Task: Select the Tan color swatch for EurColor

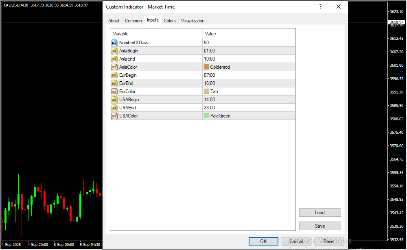Action: click(x=206, y=91)
